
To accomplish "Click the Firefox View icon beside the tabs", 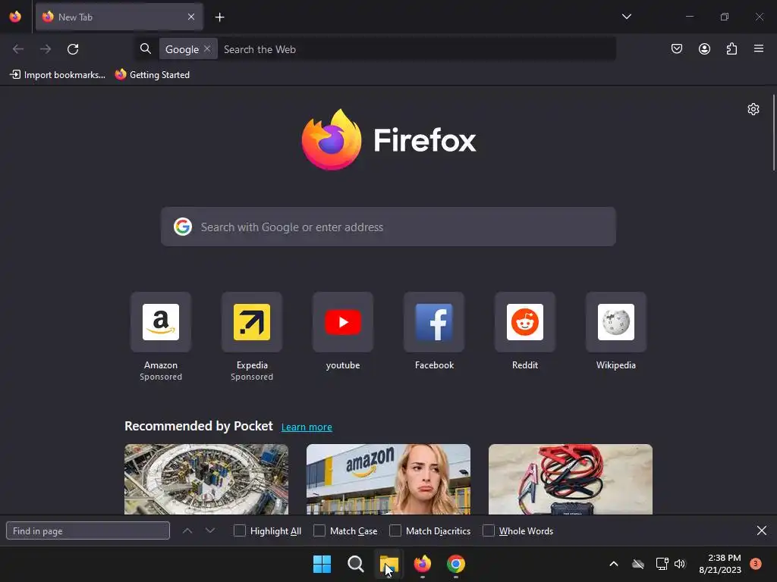I will [15, 17].
